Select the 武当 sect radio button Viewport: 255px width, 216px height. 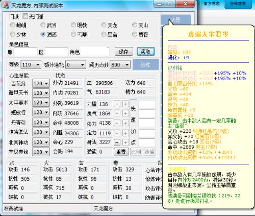pos(43,25)
